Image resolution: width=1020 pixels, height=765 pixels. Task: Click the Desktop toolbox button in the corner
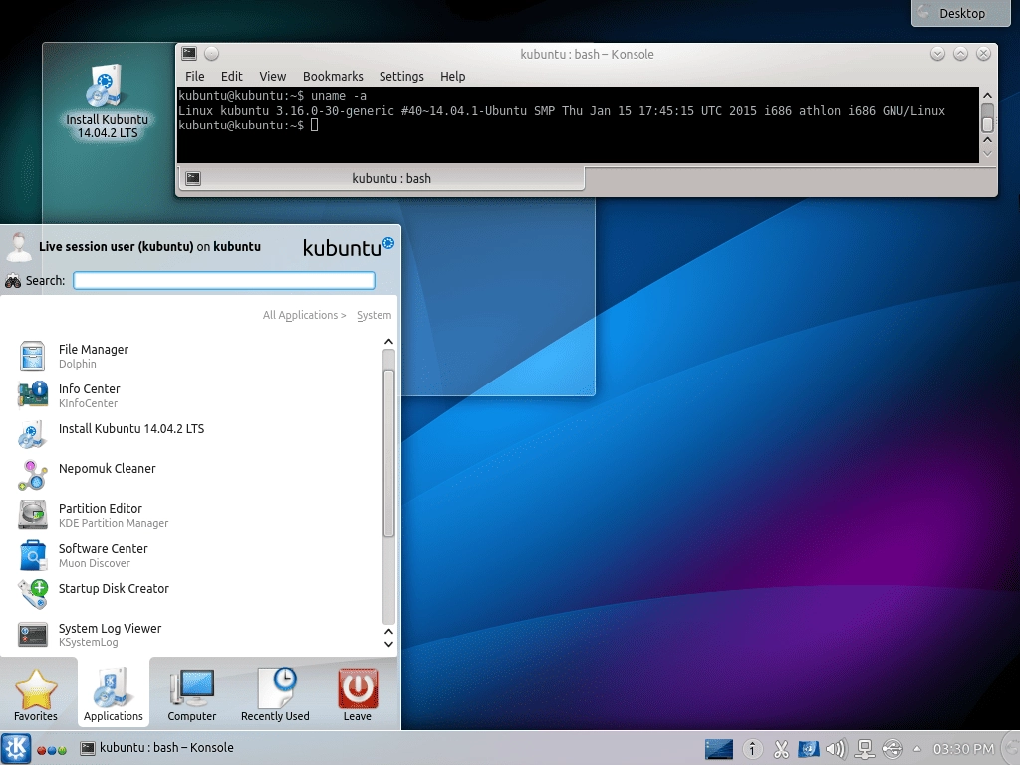tap(961, 13)
